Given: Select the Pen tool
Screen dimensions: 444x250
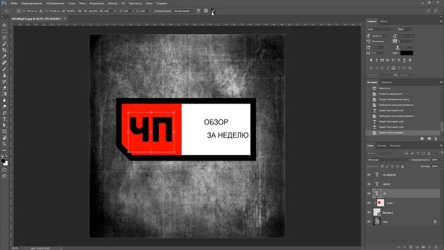Looking at the screenshot, I should (4, 112).
